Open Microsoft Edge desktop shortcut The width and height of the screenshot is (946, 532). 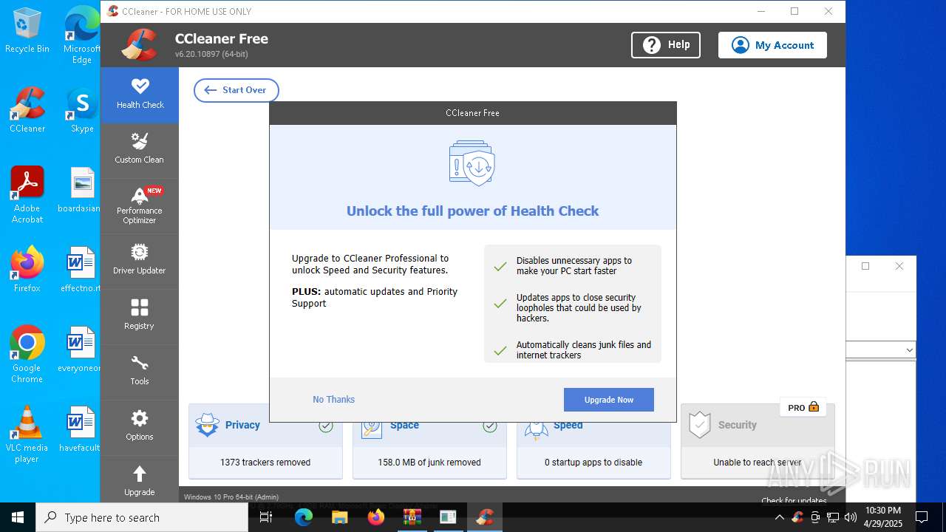82,35
